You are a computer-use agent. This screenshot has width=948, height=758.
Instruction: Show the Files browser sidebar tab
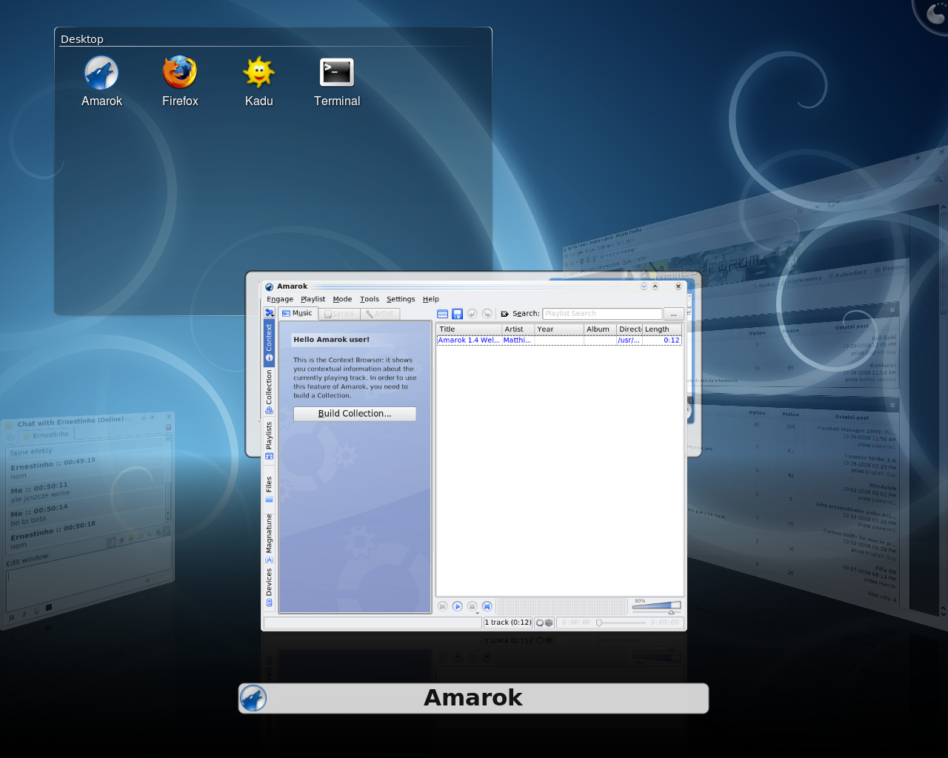pos(269,489)
